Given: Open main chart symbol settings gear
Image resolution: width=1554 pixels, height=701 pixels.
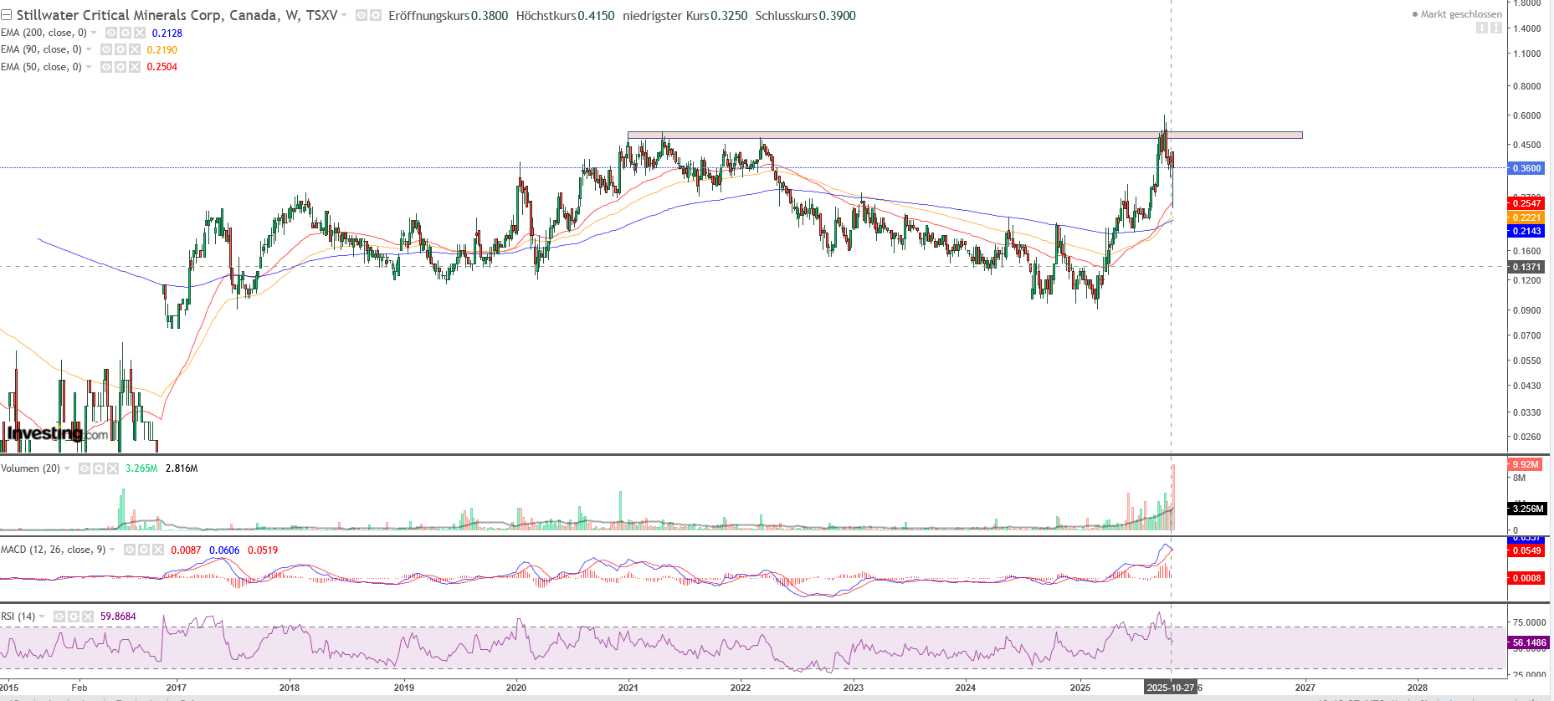Looking at the screenshot, I should tap(375, 15).
